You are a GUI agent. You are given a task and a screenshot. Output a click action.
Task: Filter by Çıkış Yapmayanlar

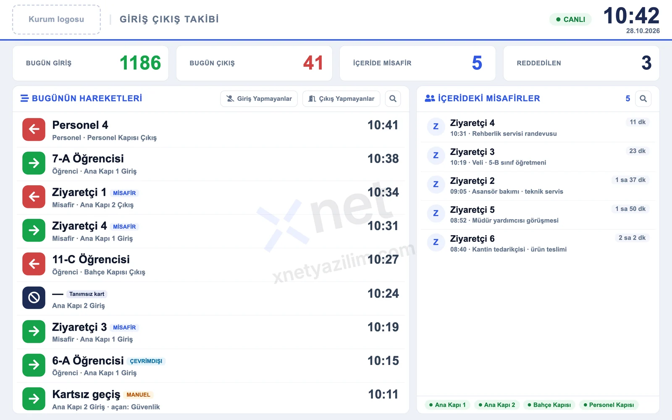pyautogui.click(x=341, y=99)
